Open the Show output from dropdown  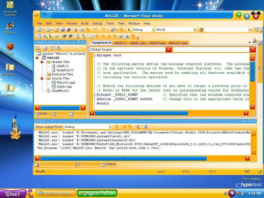click(110, 127)
